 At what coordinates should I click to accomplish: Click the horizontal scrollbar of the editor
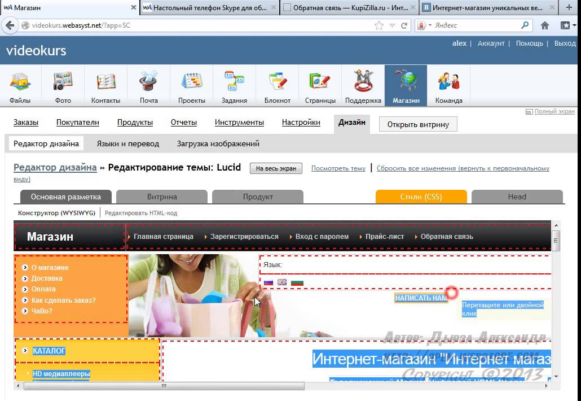(x=164, y=386)
